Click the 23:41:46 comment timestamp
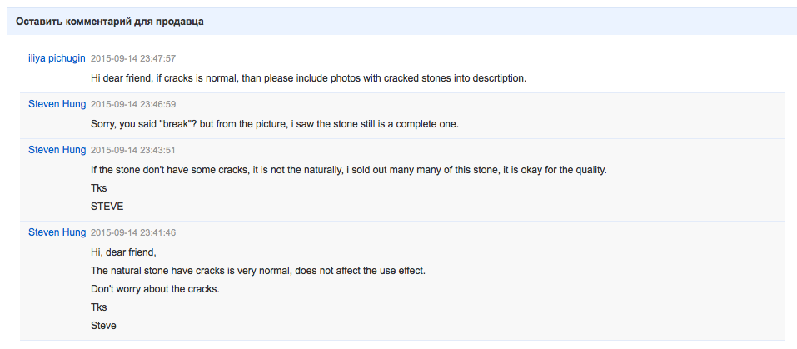Viewport: 797px width, 349px height. [133, 232]
